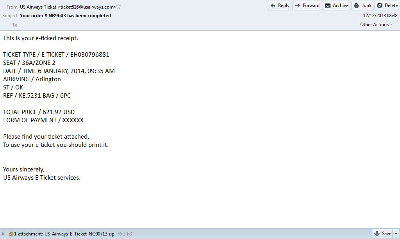Click the TICKET TYPE line in body
The image size is (400, 239).
tap(56, 55)
